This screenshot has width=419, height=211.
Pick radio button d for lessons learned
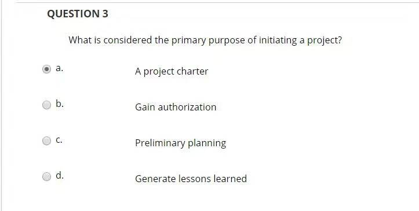click(46, 176)
